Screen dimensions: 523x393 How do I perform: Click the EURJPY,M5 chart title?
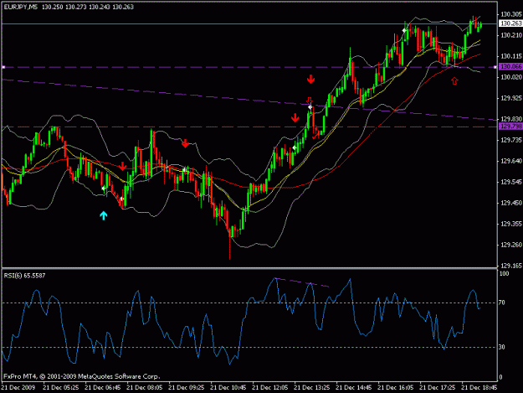[x=21, y=7]
